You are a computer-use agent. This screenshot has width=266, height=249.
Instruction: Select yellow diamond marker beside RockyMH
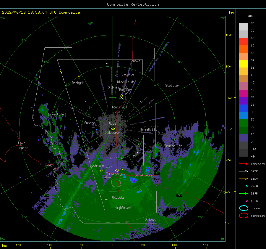tap(79, 77)
